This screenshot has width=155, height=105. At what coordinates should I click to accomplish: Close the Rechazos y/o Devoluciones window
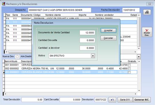(150, 4)
